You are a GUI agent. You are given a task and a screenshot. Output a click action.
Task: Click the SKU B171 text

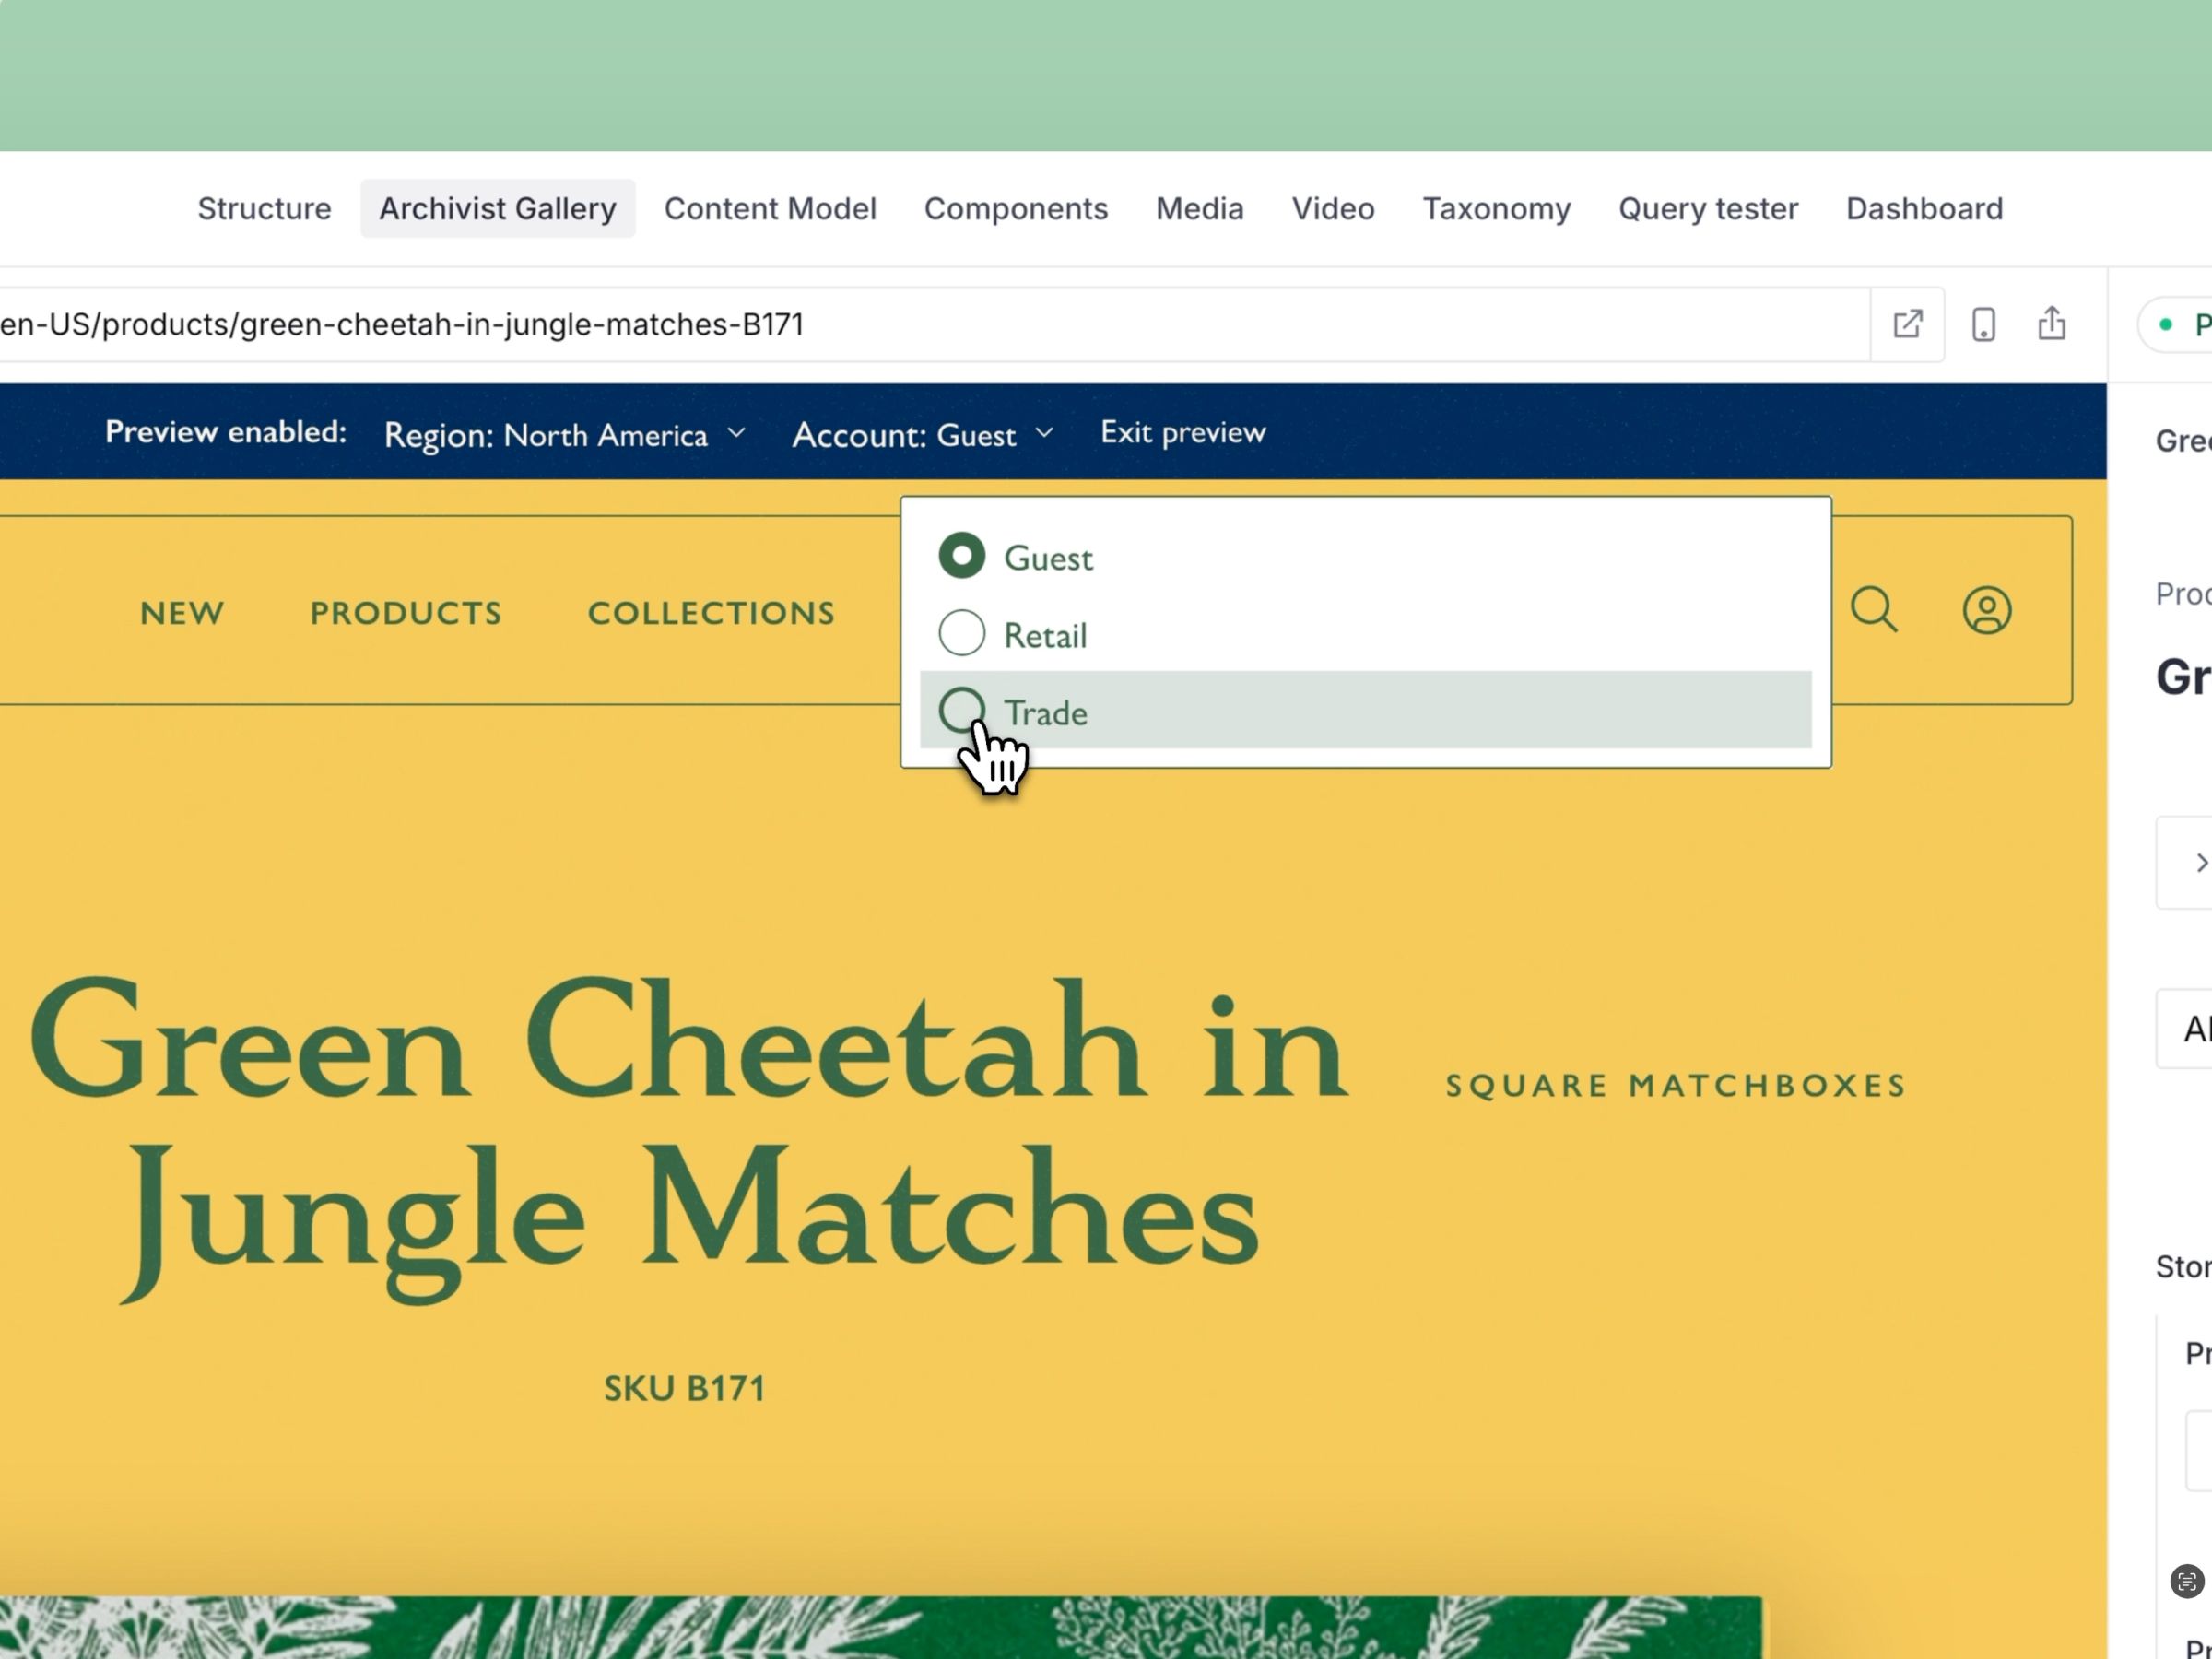(684, 1388)
